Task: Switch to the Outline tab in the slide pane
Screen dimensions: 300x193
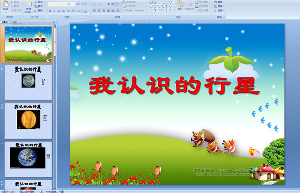Action: coord(14,21)
